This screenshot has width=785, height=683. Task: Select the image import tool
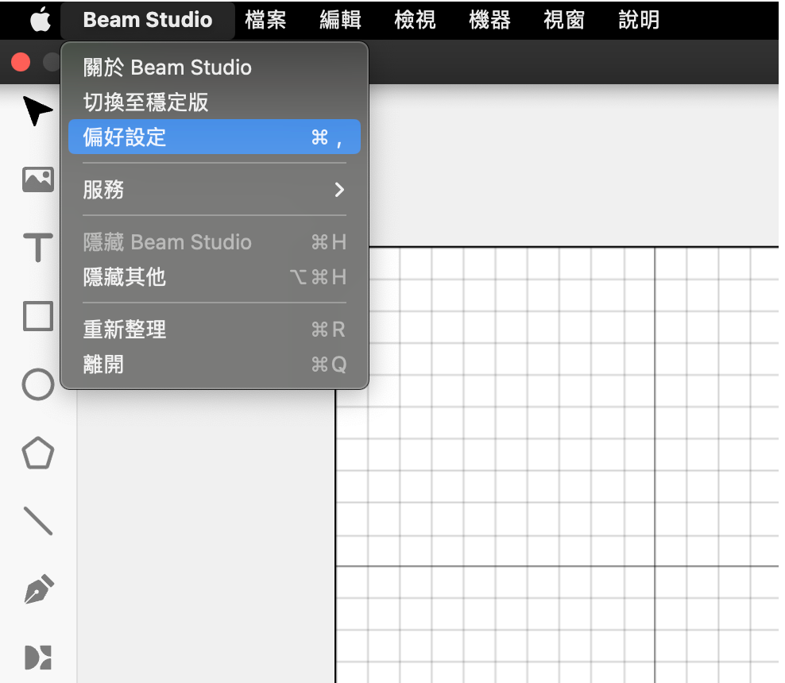[x=38, y=179]
